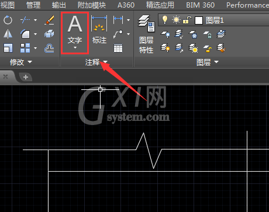This screenshot has height=212, width=269.
Task: Switch to the 视图 ribbon tab
Action: tap(8, 5)
